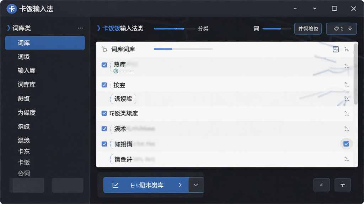Minimize the 卡饭输入法 window
Viewport: 364px width, 204px height.
(295, 9)
